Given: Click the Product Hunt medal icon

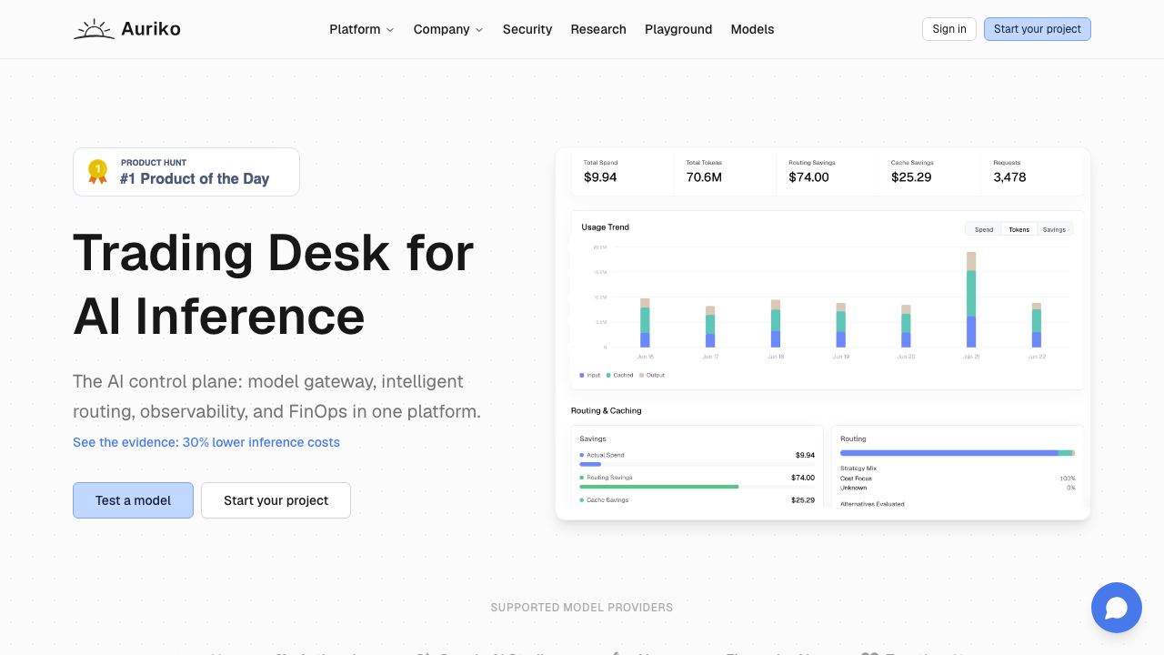Looking at the screenshot, I should click(97, 172).
